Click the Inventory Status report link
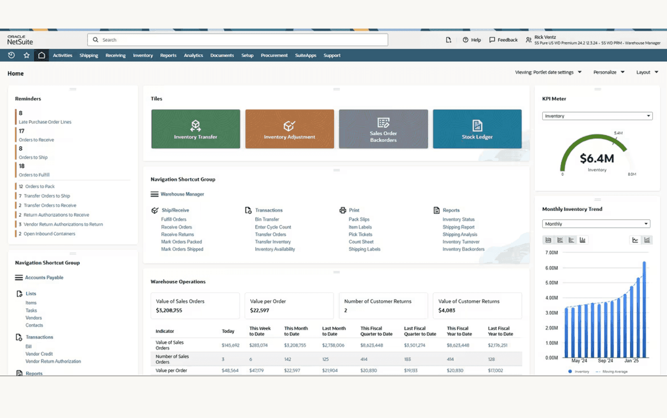Viewport: 667px width, 418px height. (x=458, y=219)
